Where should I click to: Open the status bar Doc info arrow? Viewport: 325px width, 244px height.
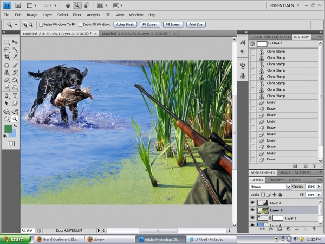click(99, 230)
